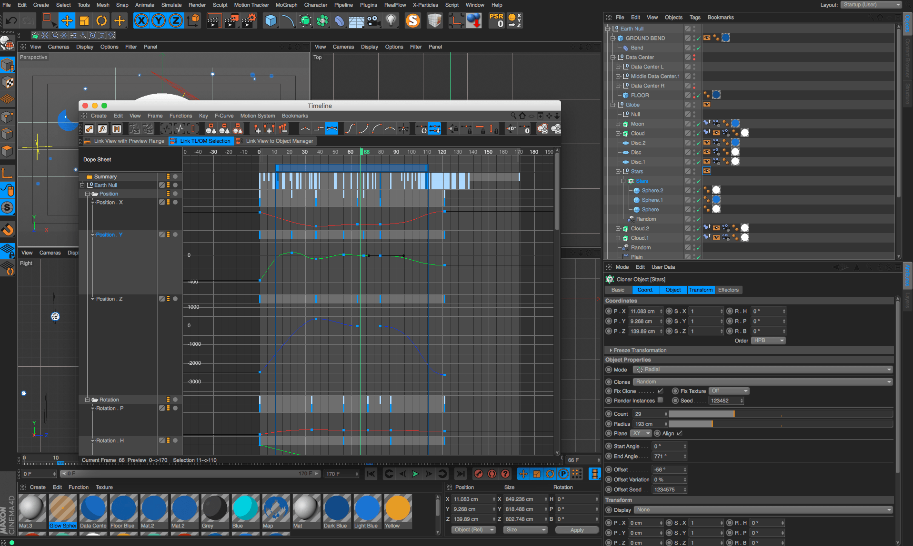Click the animation dot next to Count
The height and width of the screenshot is (546, 913).
pos(609,414)
